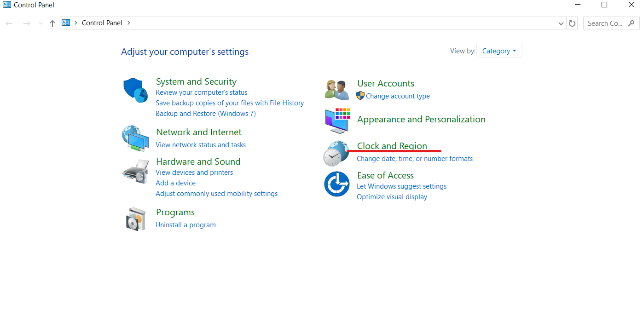Close the Control Panel window
Viewport: 643px width, 328px height.
631,5
